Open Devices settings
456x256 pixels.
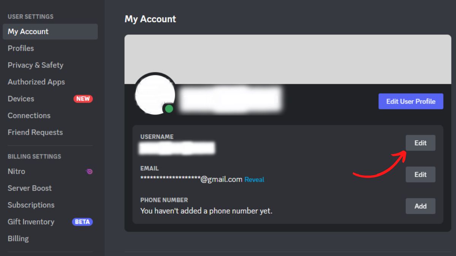(21, 99)
